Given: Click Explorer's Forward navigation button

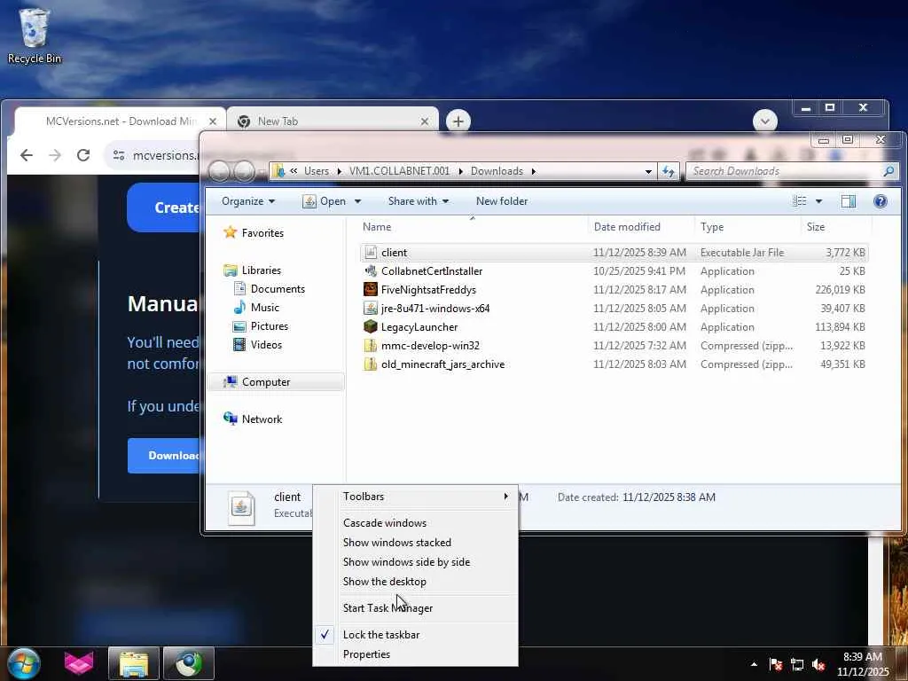Looking at the screenshot, I should [x=244, y=171].
